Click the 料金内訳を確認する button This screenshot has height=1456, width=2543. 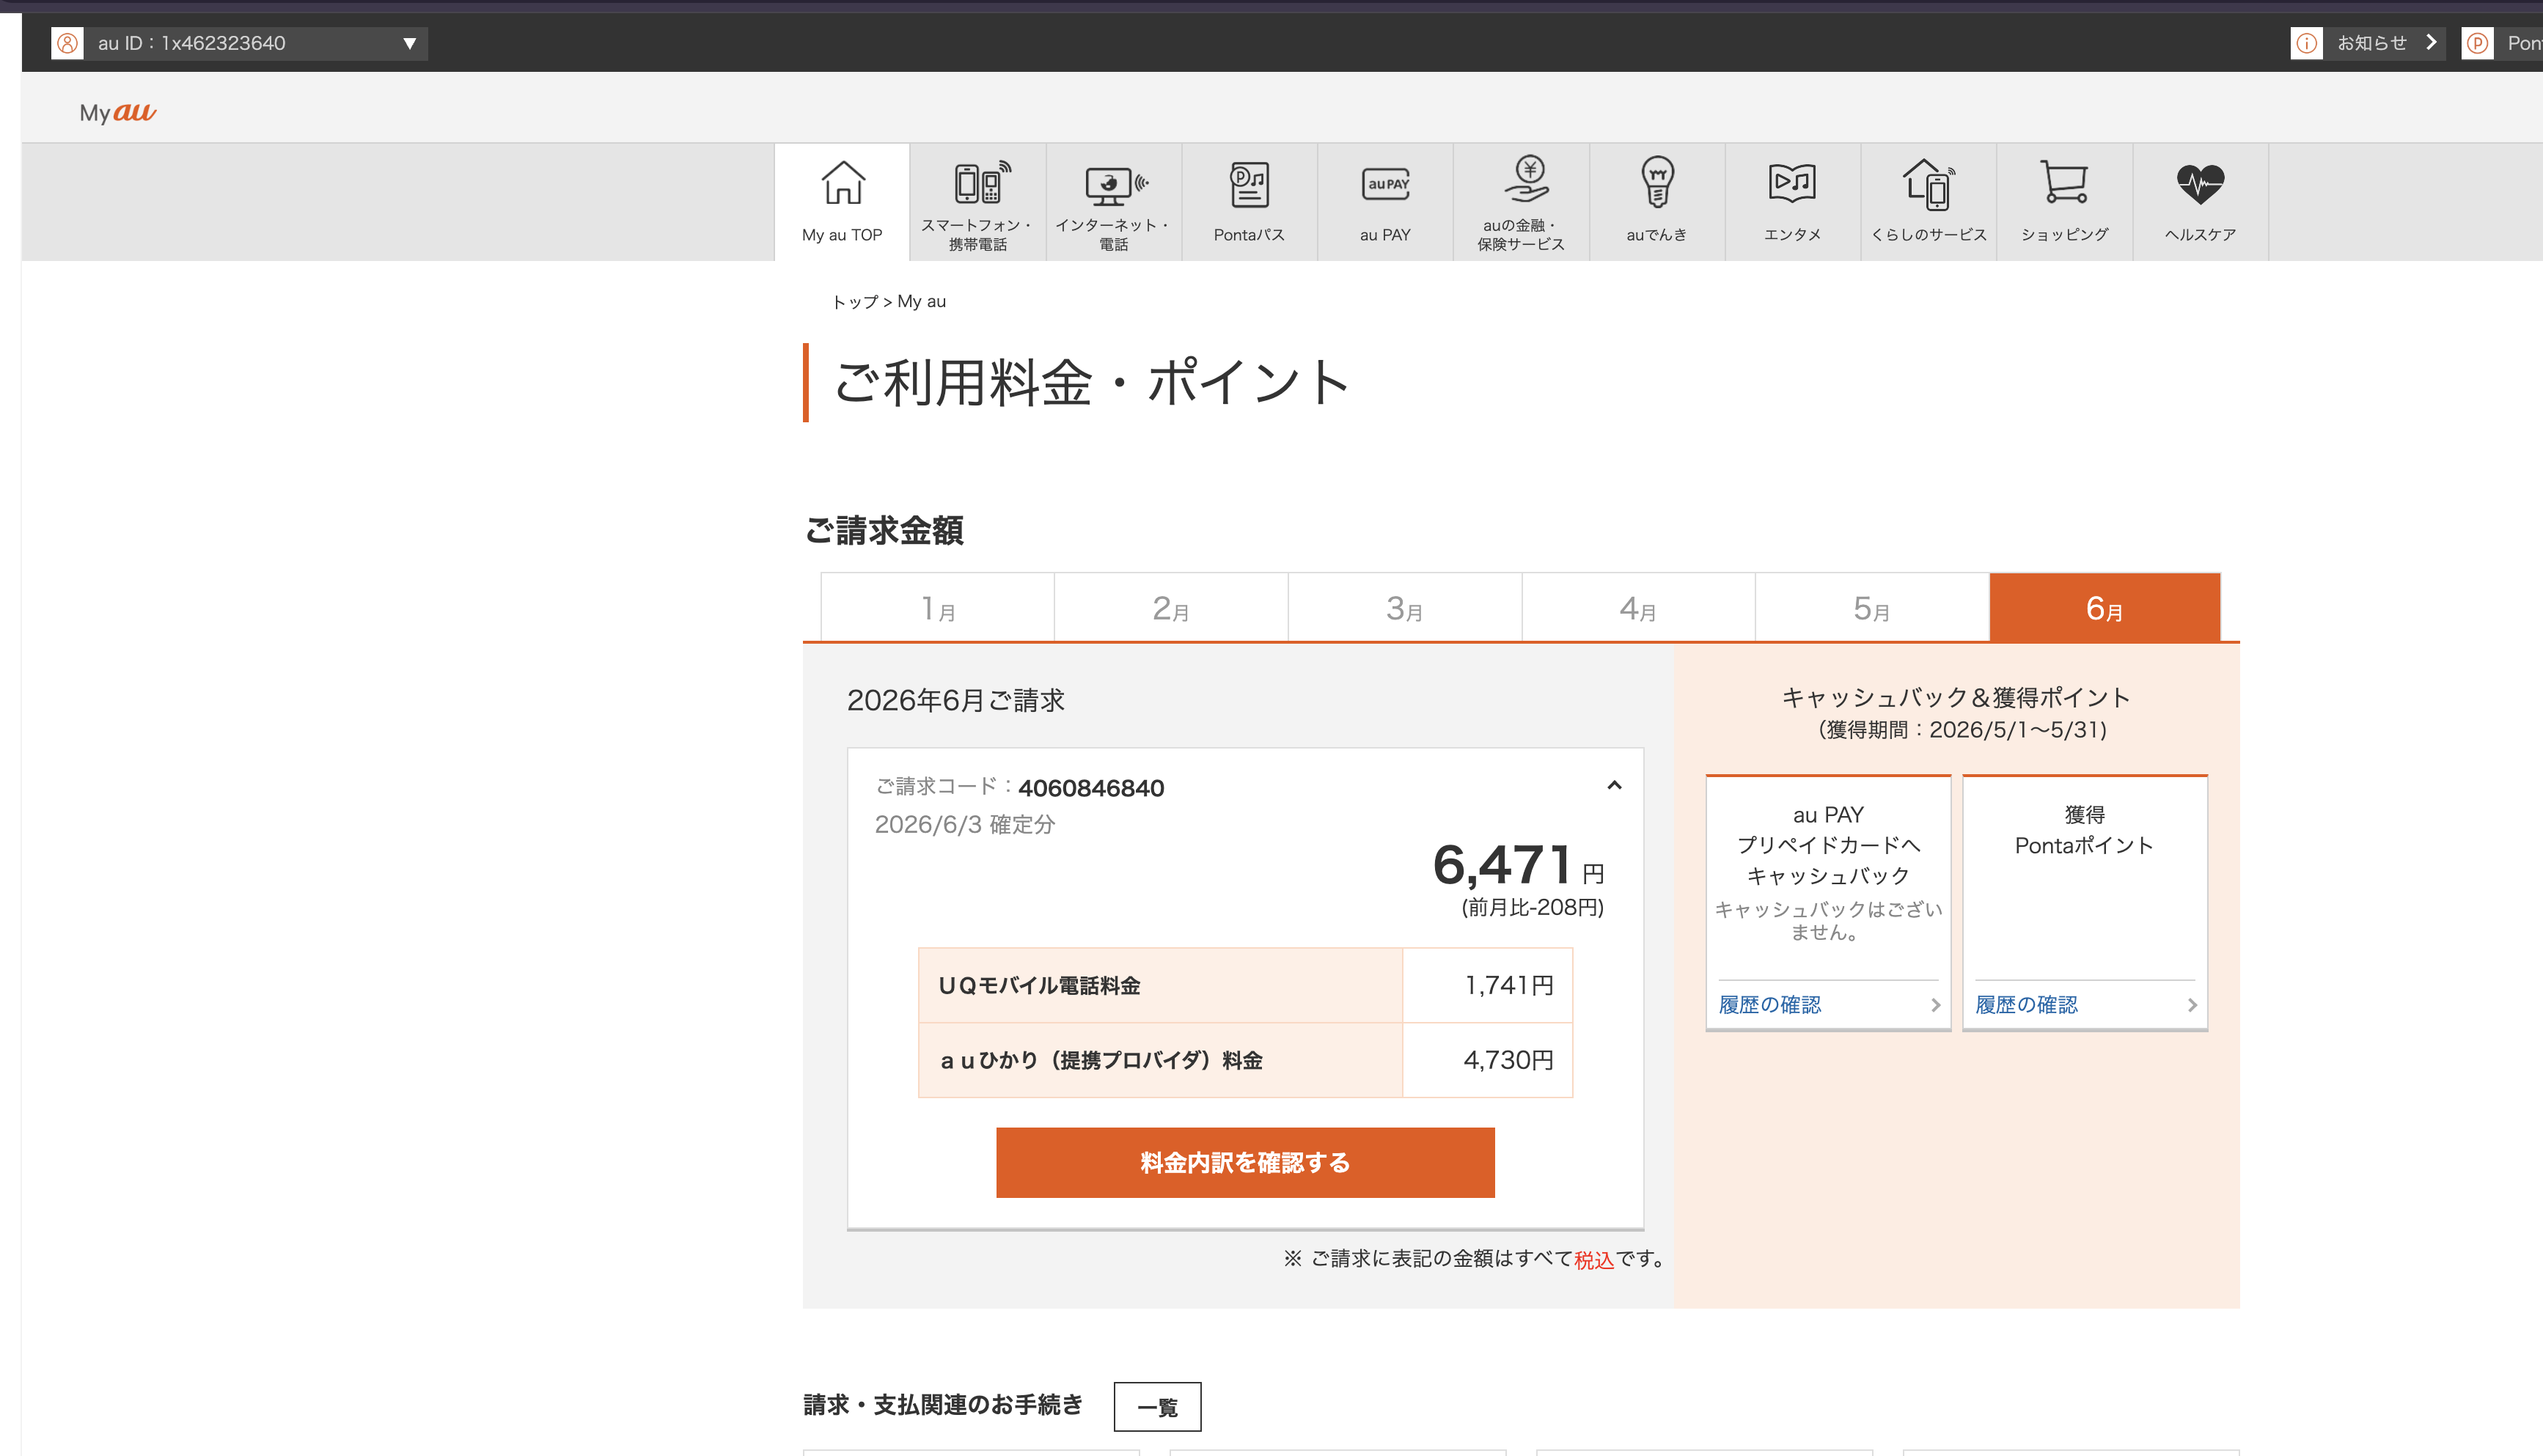tap(1245, 1162)
